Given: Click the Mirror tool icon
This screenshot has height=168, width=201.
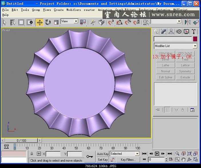Looking at the screenshot, I should [x=187, y=22].
